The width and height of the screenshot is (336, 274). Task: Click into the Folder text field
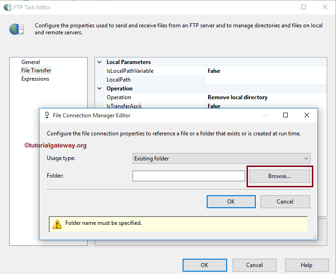pyautogui.click(x=189, y=176)
